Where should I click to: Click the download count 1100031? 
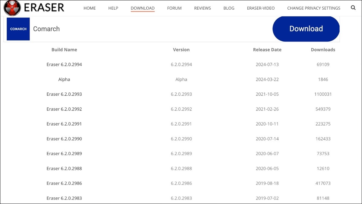(x=323, y=94)
